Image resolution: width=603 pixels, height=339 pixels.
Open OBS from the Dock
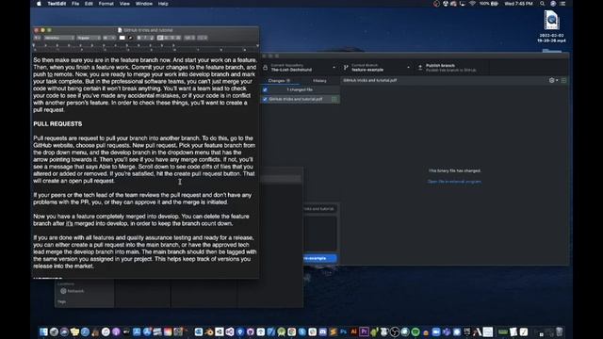pos(395,332)
